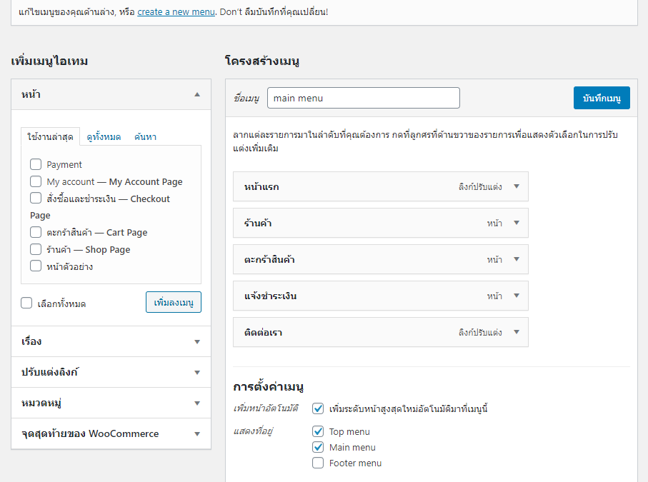This screenshot has height=482, width=648.
Task: Enable the Footer menu location checkbox
Action: 318,463
